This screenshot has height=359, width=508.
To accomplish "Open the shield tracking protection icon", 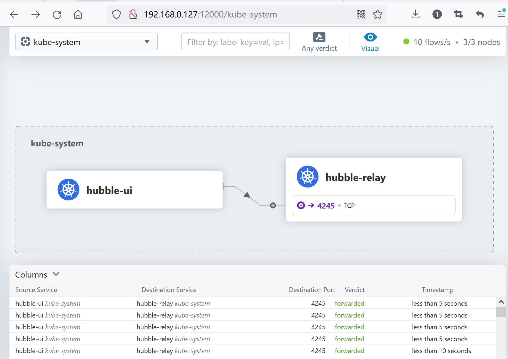I will (x=116, y=14).
